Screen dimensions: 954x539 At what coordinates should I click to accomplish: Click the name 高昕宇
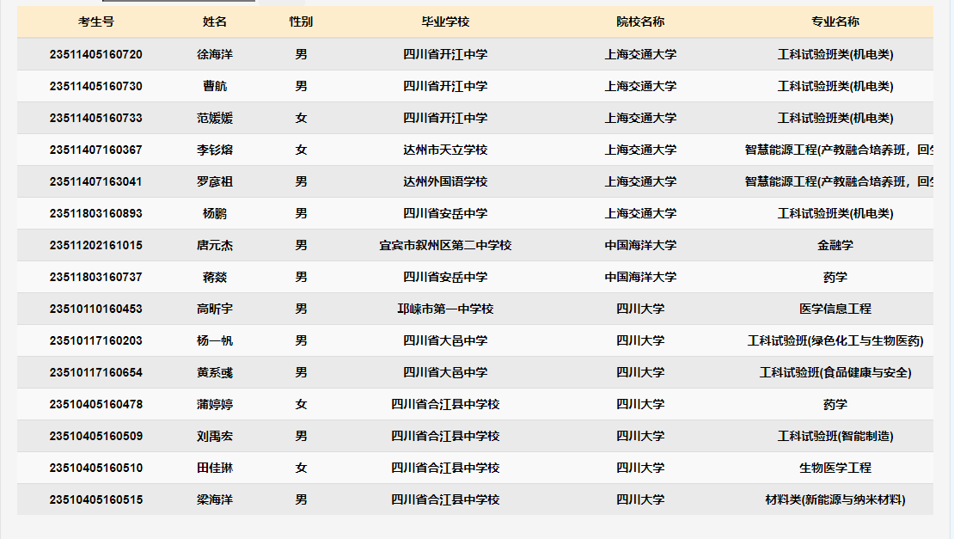(x=215, y=309)
